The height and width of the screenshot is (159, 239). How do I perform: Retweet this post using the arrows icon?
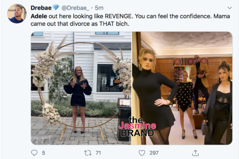pos(88,153)
